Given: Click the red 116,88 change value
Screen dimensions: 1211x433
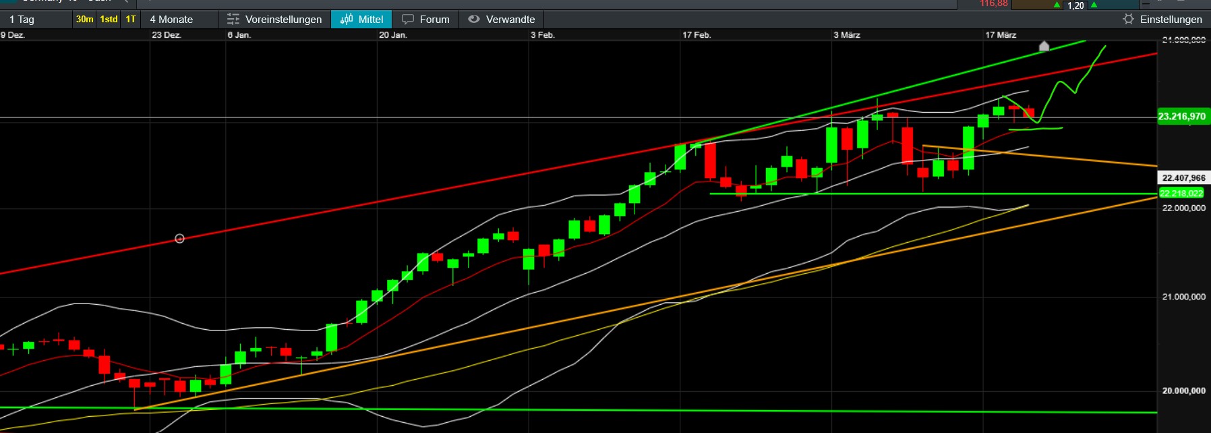Looking at the screenshot, I should pyautogui.click(x=994, y=4).
